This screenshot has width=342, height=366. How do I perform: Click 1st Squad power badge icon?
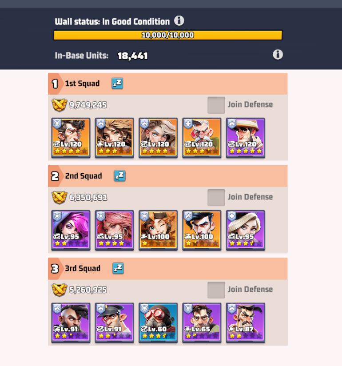pyautogui.click(x=60, y=105)
